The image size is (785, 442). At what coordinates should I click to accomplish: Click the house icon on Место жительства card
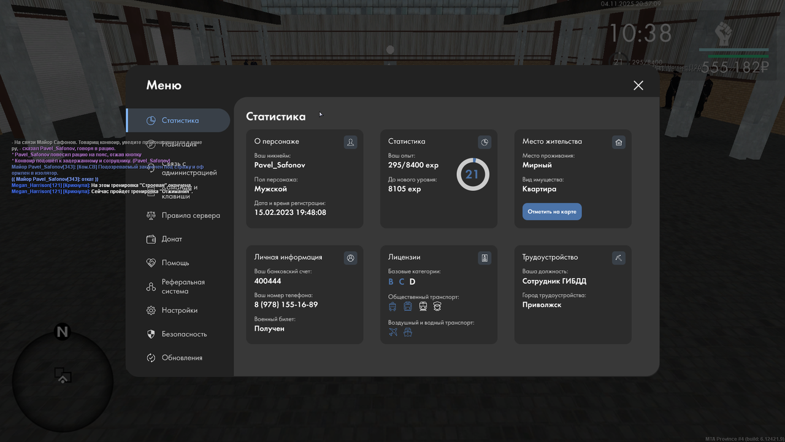click(618, 142)
